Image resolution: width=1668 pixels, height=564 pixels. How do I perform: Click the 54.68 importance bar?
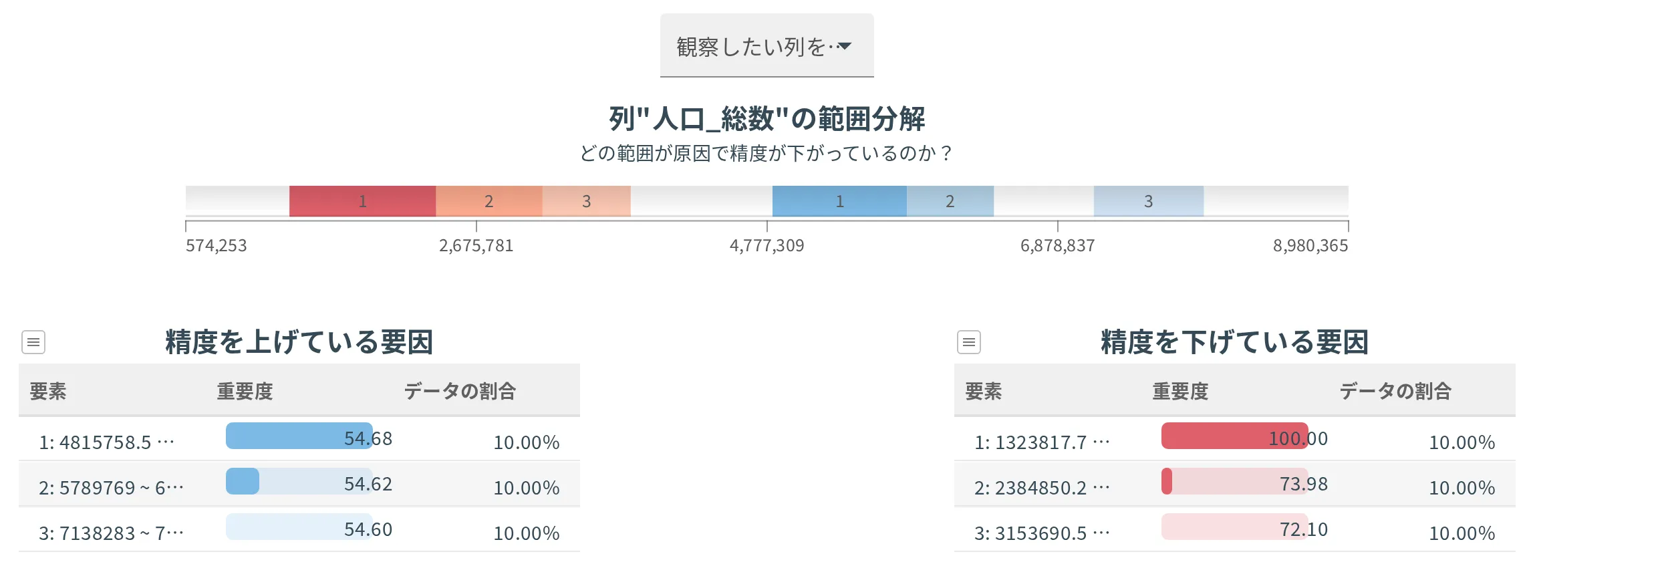click(299, 436)
